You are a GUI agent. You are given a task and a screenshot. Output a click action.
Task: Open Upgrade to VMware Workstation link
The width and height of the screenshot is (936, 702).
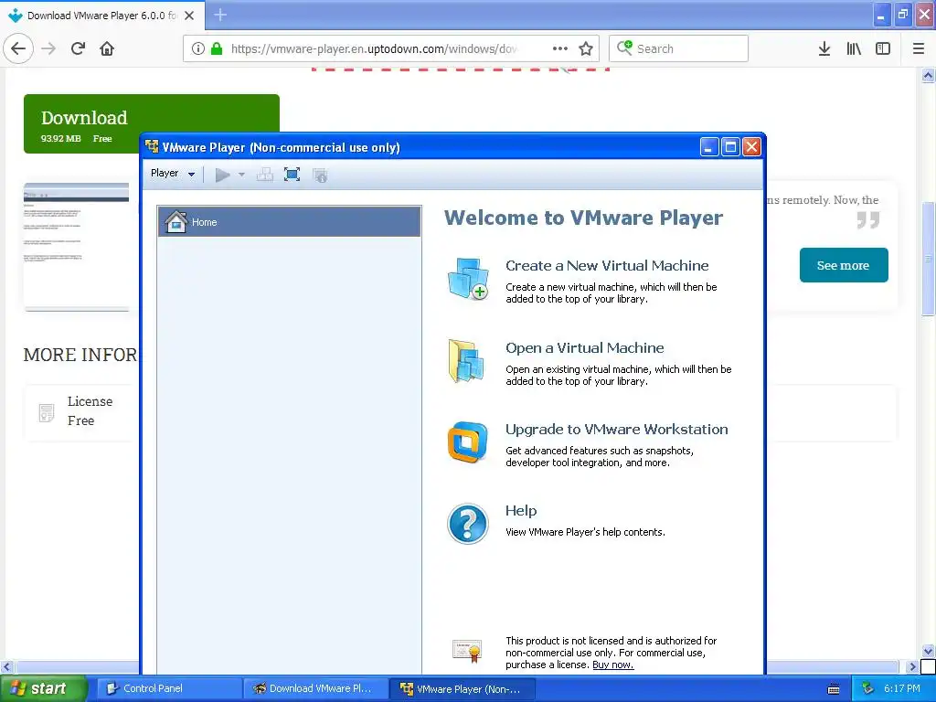click(617, 430)
